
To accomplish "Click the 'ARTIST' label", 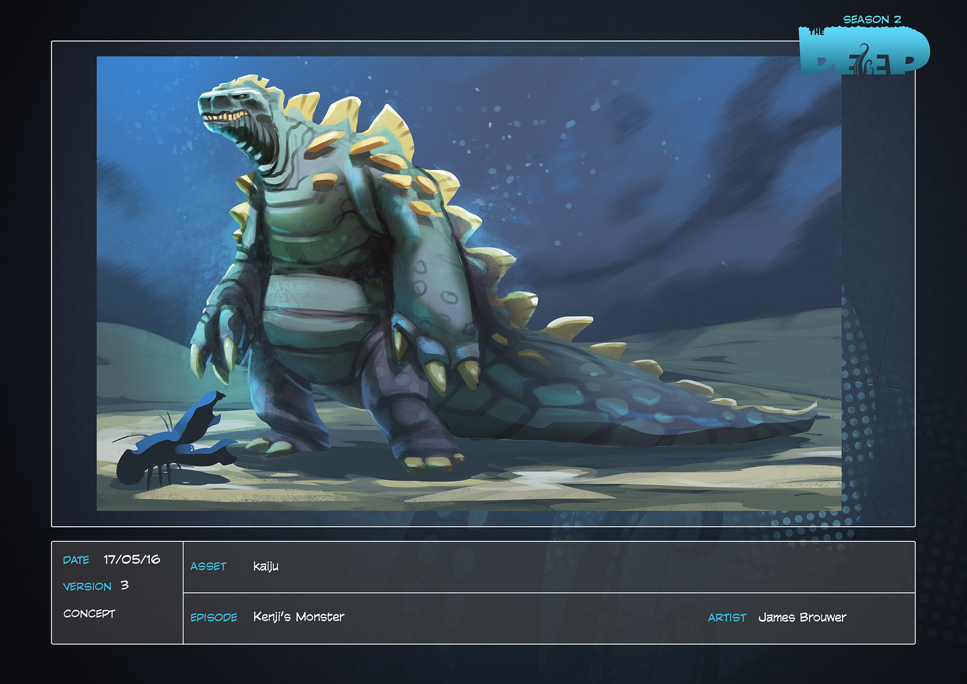I will [727, 617].
